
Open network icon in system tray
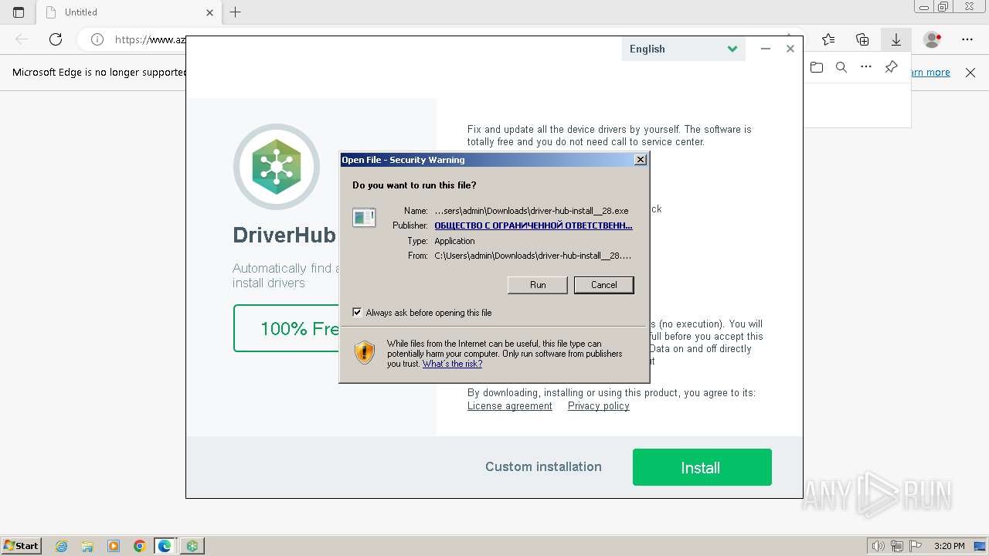point(897,546)
